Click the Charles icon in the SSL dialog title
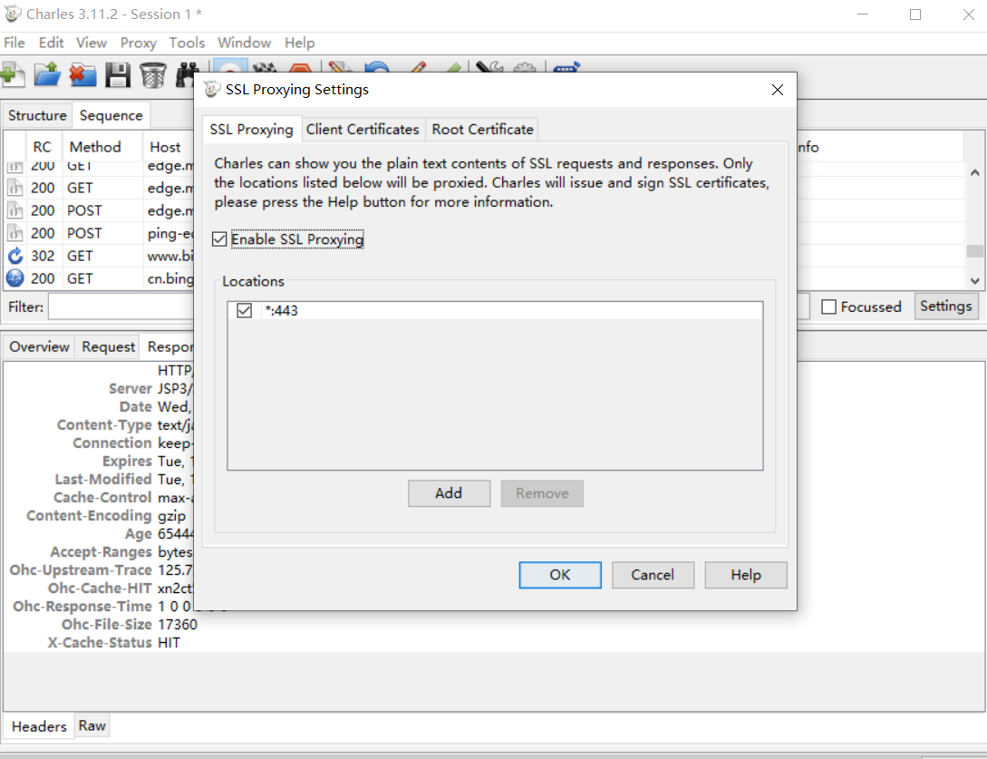The height and width of the screenshot is (759, 987). click(212, 90)
